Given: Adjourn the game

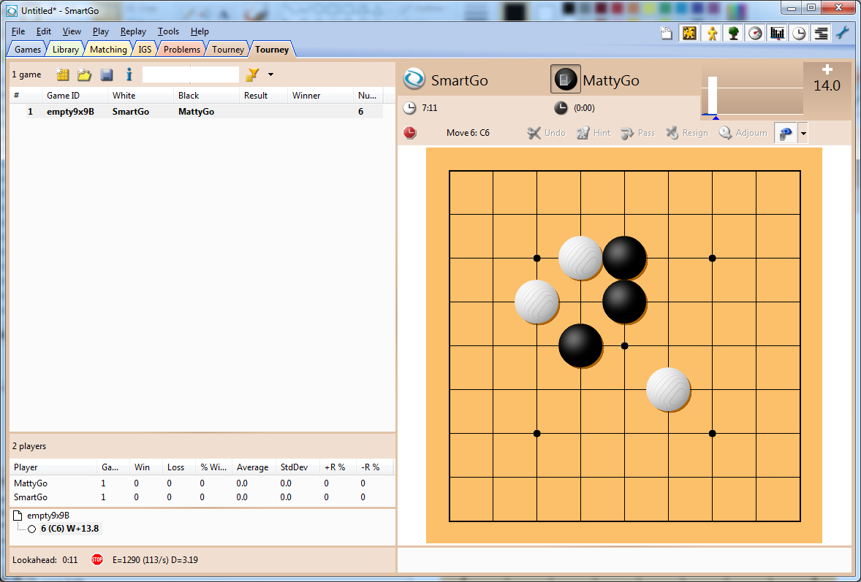Looking at the screenshot, I should pos(743,133).
